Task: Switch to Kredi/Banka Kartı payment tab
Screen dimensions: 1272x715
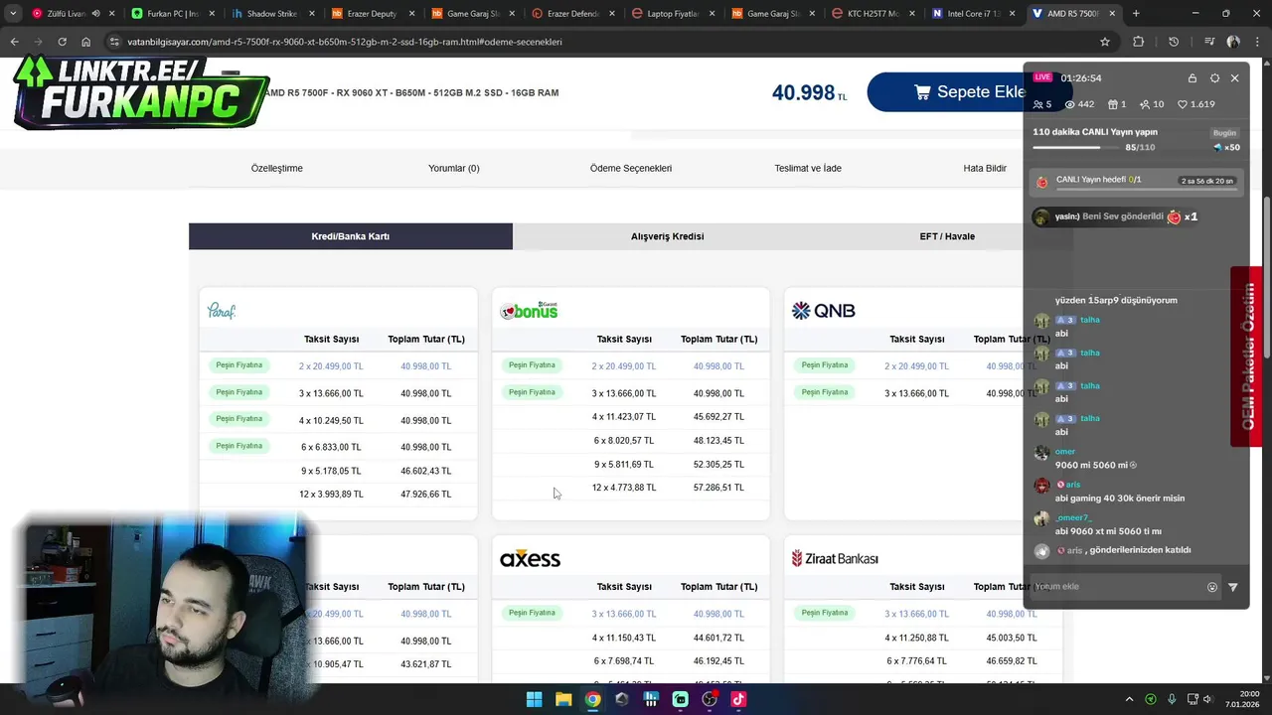Action: pos(351,236)
